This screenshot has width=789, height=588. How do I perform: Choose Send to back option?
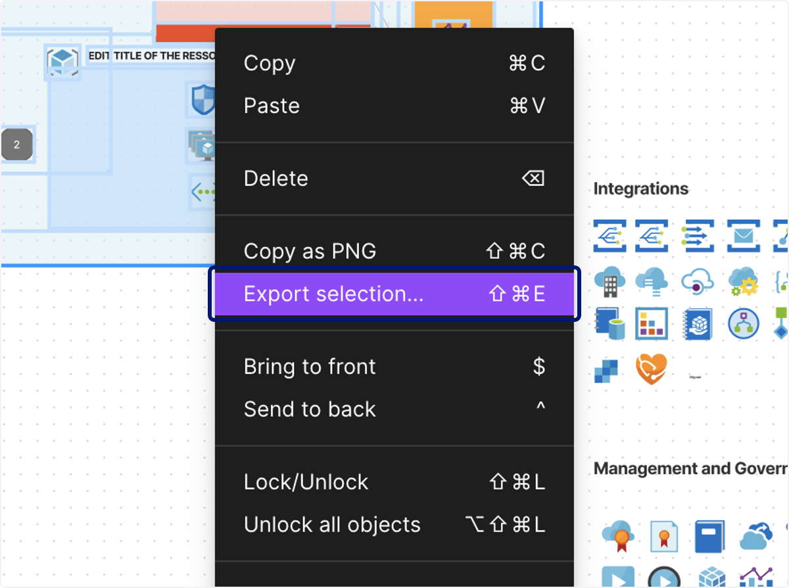pos(394,409)
